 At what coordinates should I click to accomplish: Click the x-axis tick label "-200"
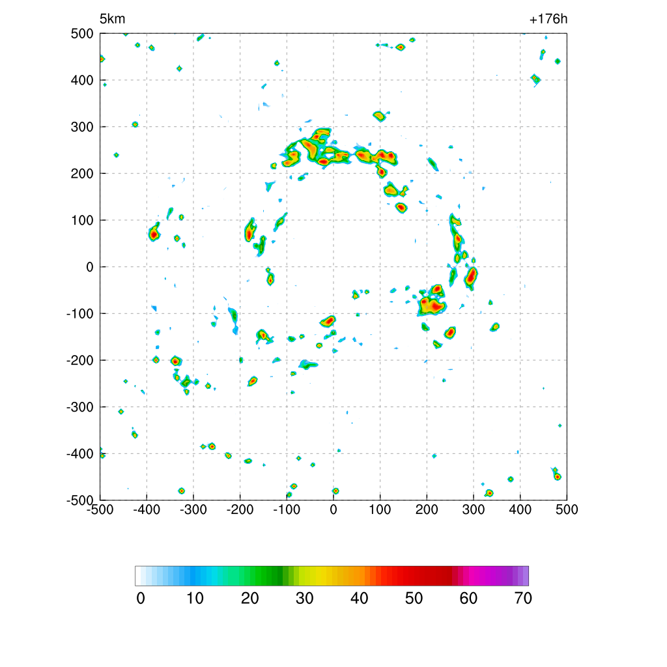coord(240,509)
